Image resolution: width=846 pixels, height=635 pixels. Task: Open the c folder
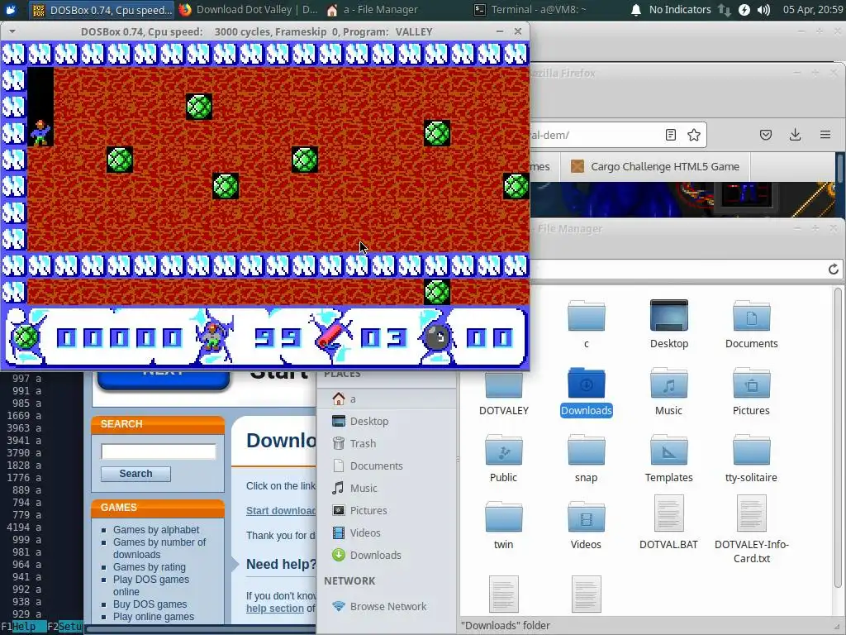coord(587,323)
